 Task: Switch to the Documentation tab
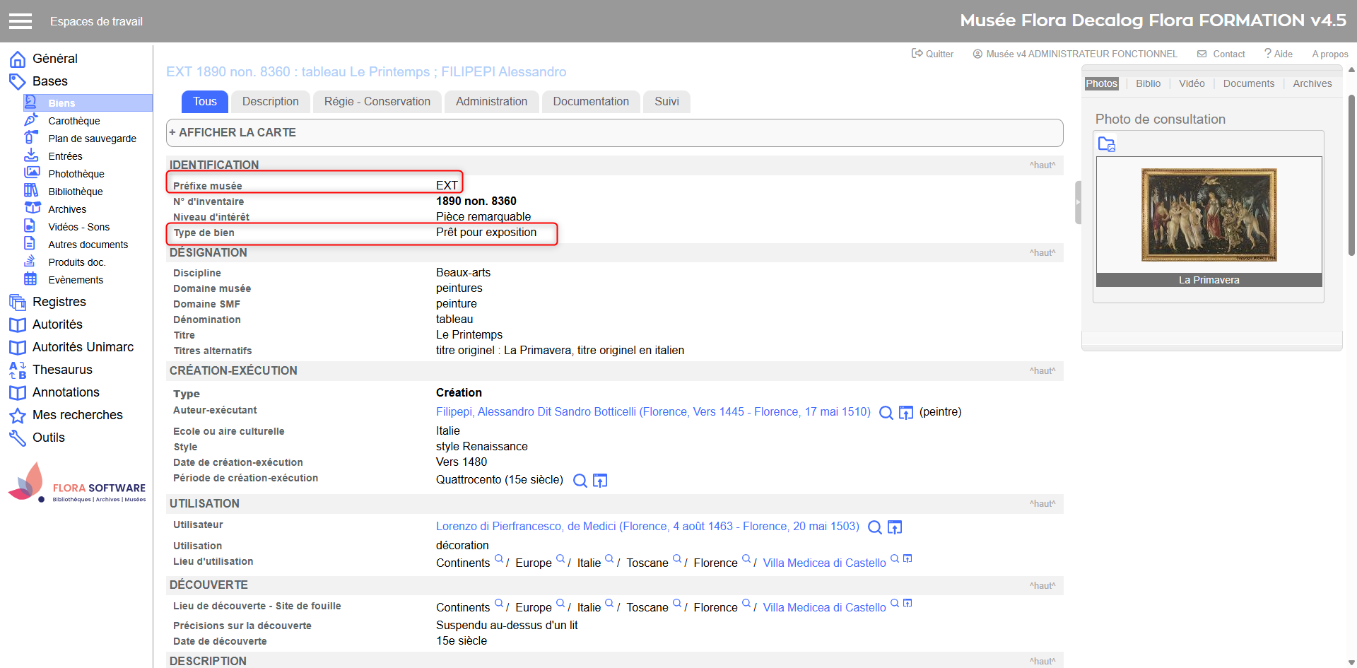point(590,102)
